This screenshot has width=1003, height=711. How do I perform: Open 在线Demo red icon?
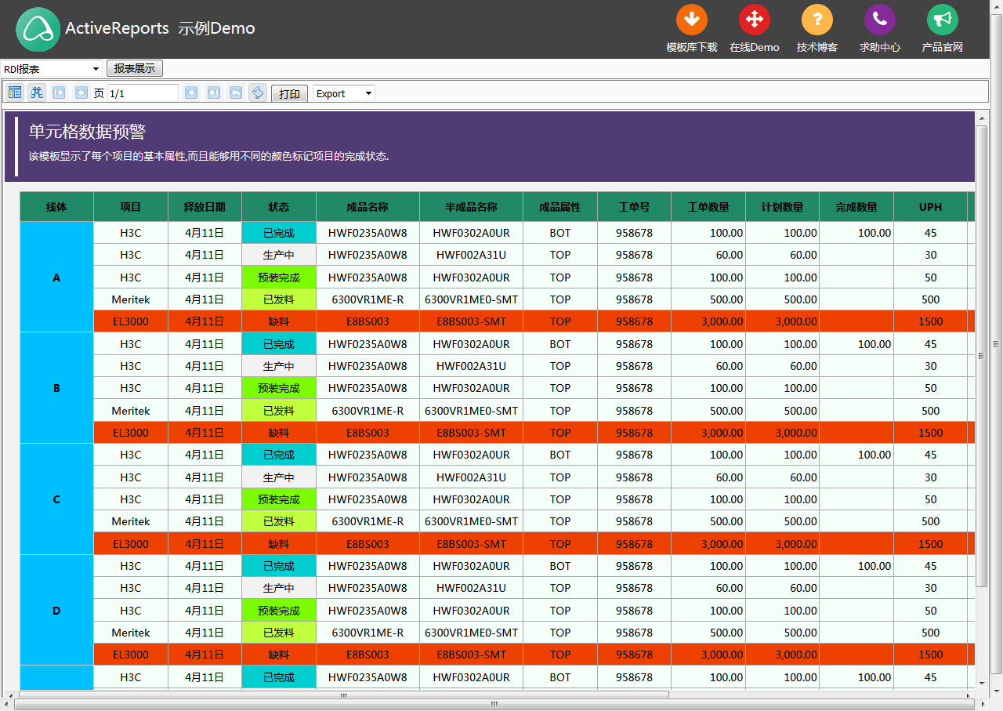(755, 20)
